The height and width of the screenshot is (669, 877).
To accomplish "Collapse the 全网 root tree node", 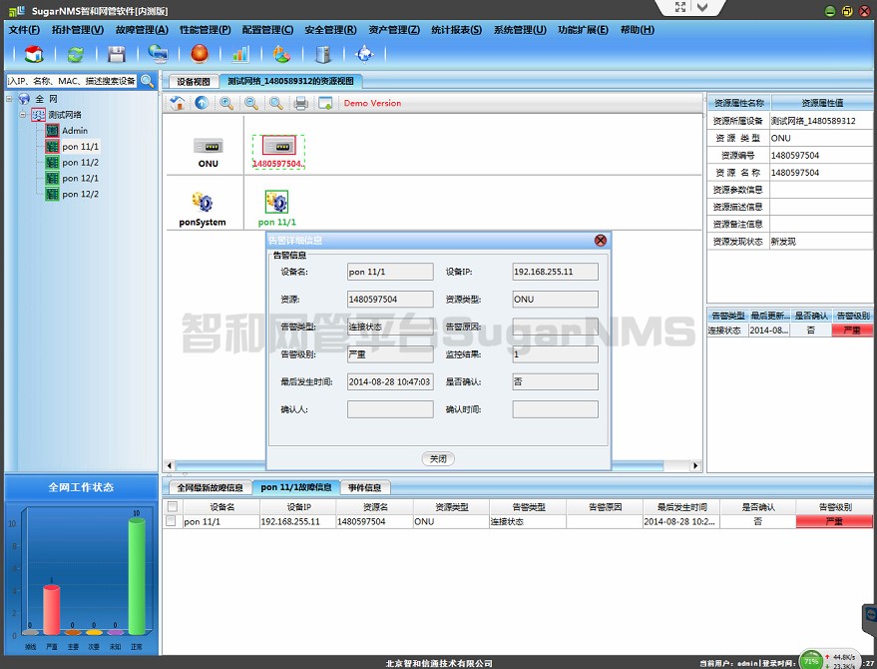I will click(x=9, y=99).
